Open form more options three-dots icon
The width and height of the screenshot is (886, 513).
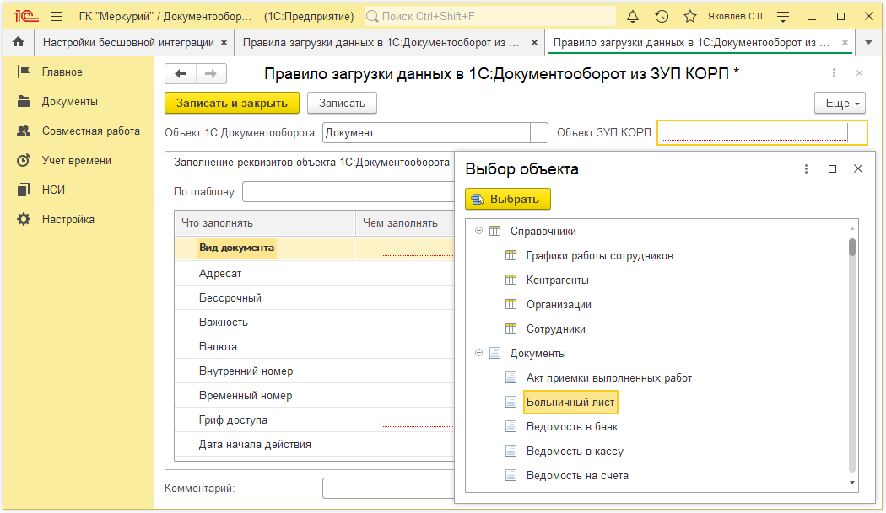click(834, 73)
